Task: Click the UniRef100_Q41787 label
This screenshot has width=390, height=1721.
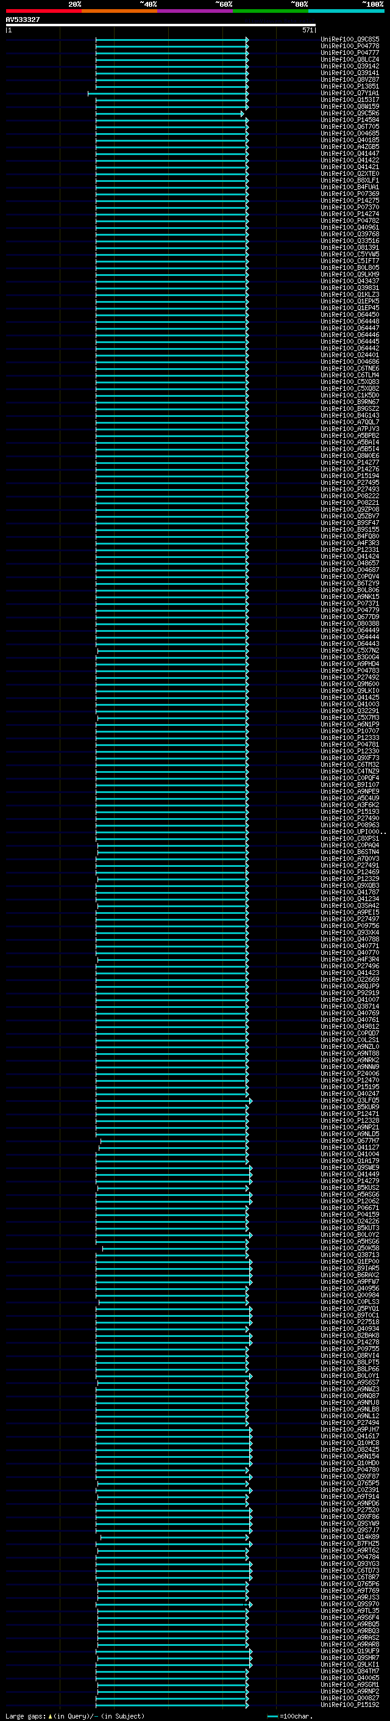Action: [350, 893]
